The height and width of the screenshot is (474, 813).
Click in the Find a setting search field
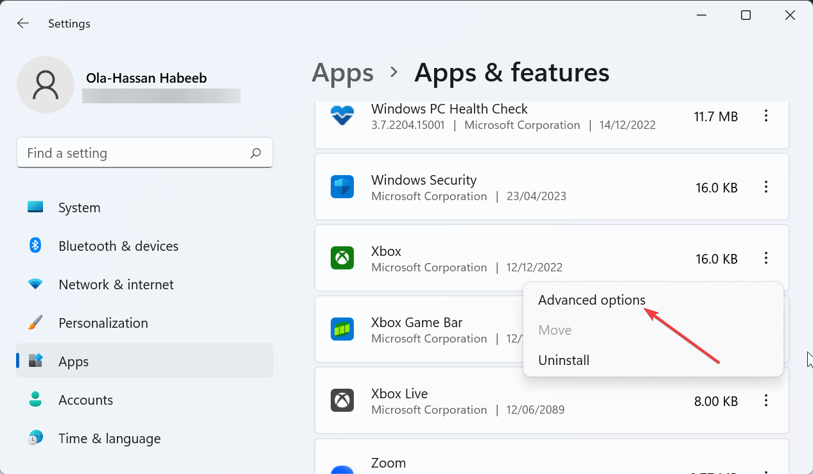point(144,153)
